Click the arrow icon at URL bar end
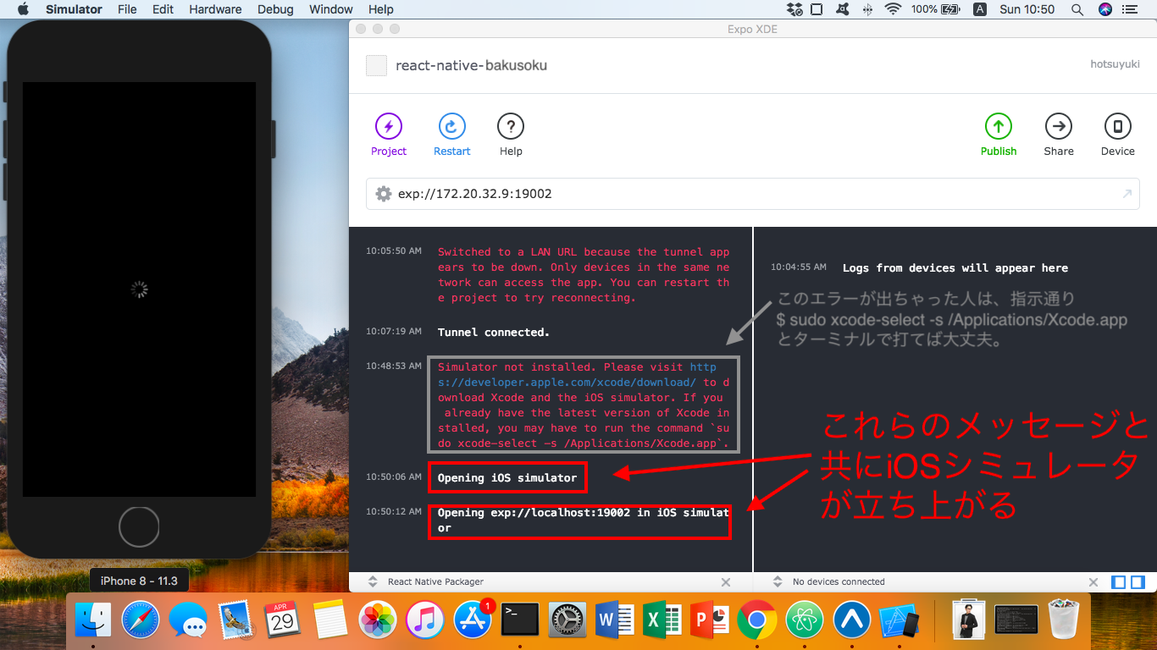Viewport: 1157px width, 650px height. click(1127, 194)
